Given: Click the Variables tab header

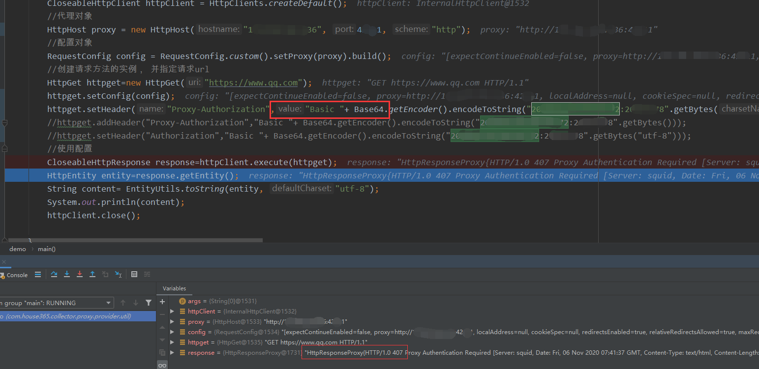Looking at the screenshot, I should tap(174, 288).
